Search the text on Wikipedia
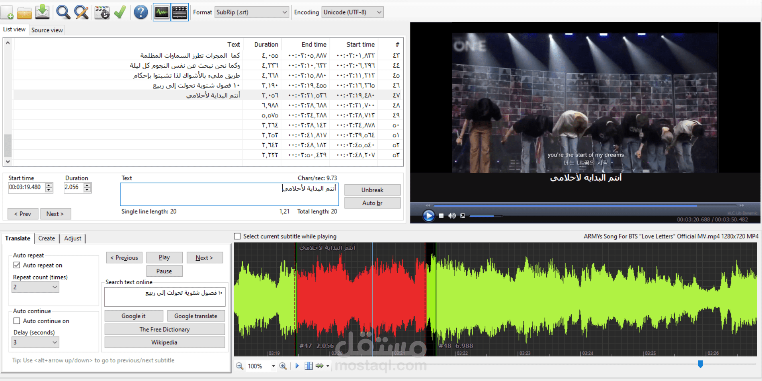The image size is (762, 381). [x=165, y=342]
